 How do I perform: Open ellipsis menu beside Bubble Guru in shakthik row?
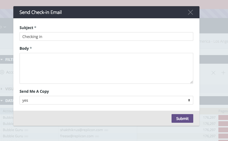coord(26,130)
